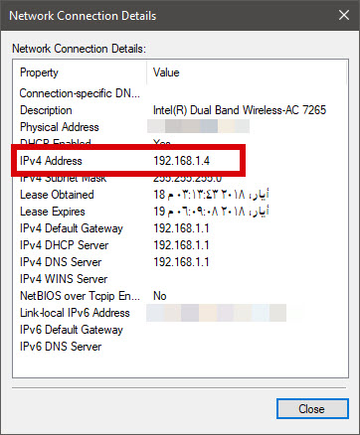Select the Link-local IPv6 Address row
The height and width of the screenshot is (435, 360).
(180, 313)
